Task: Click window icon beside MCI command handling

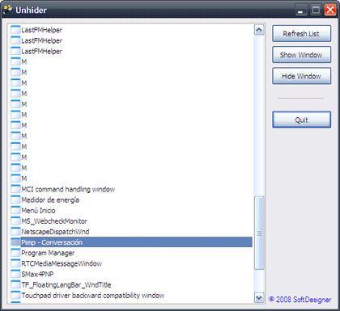Action: [x=15, y=189]
